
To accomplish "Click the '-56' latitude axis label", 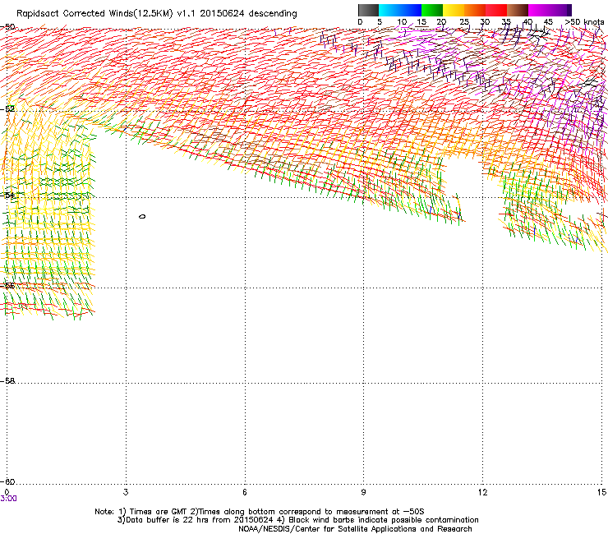I will click(x=8, y=285).
